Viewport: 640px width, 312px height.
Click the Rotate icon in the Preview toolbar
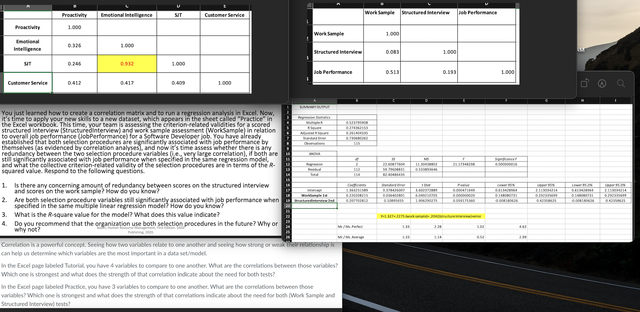[x=585, y=83]
